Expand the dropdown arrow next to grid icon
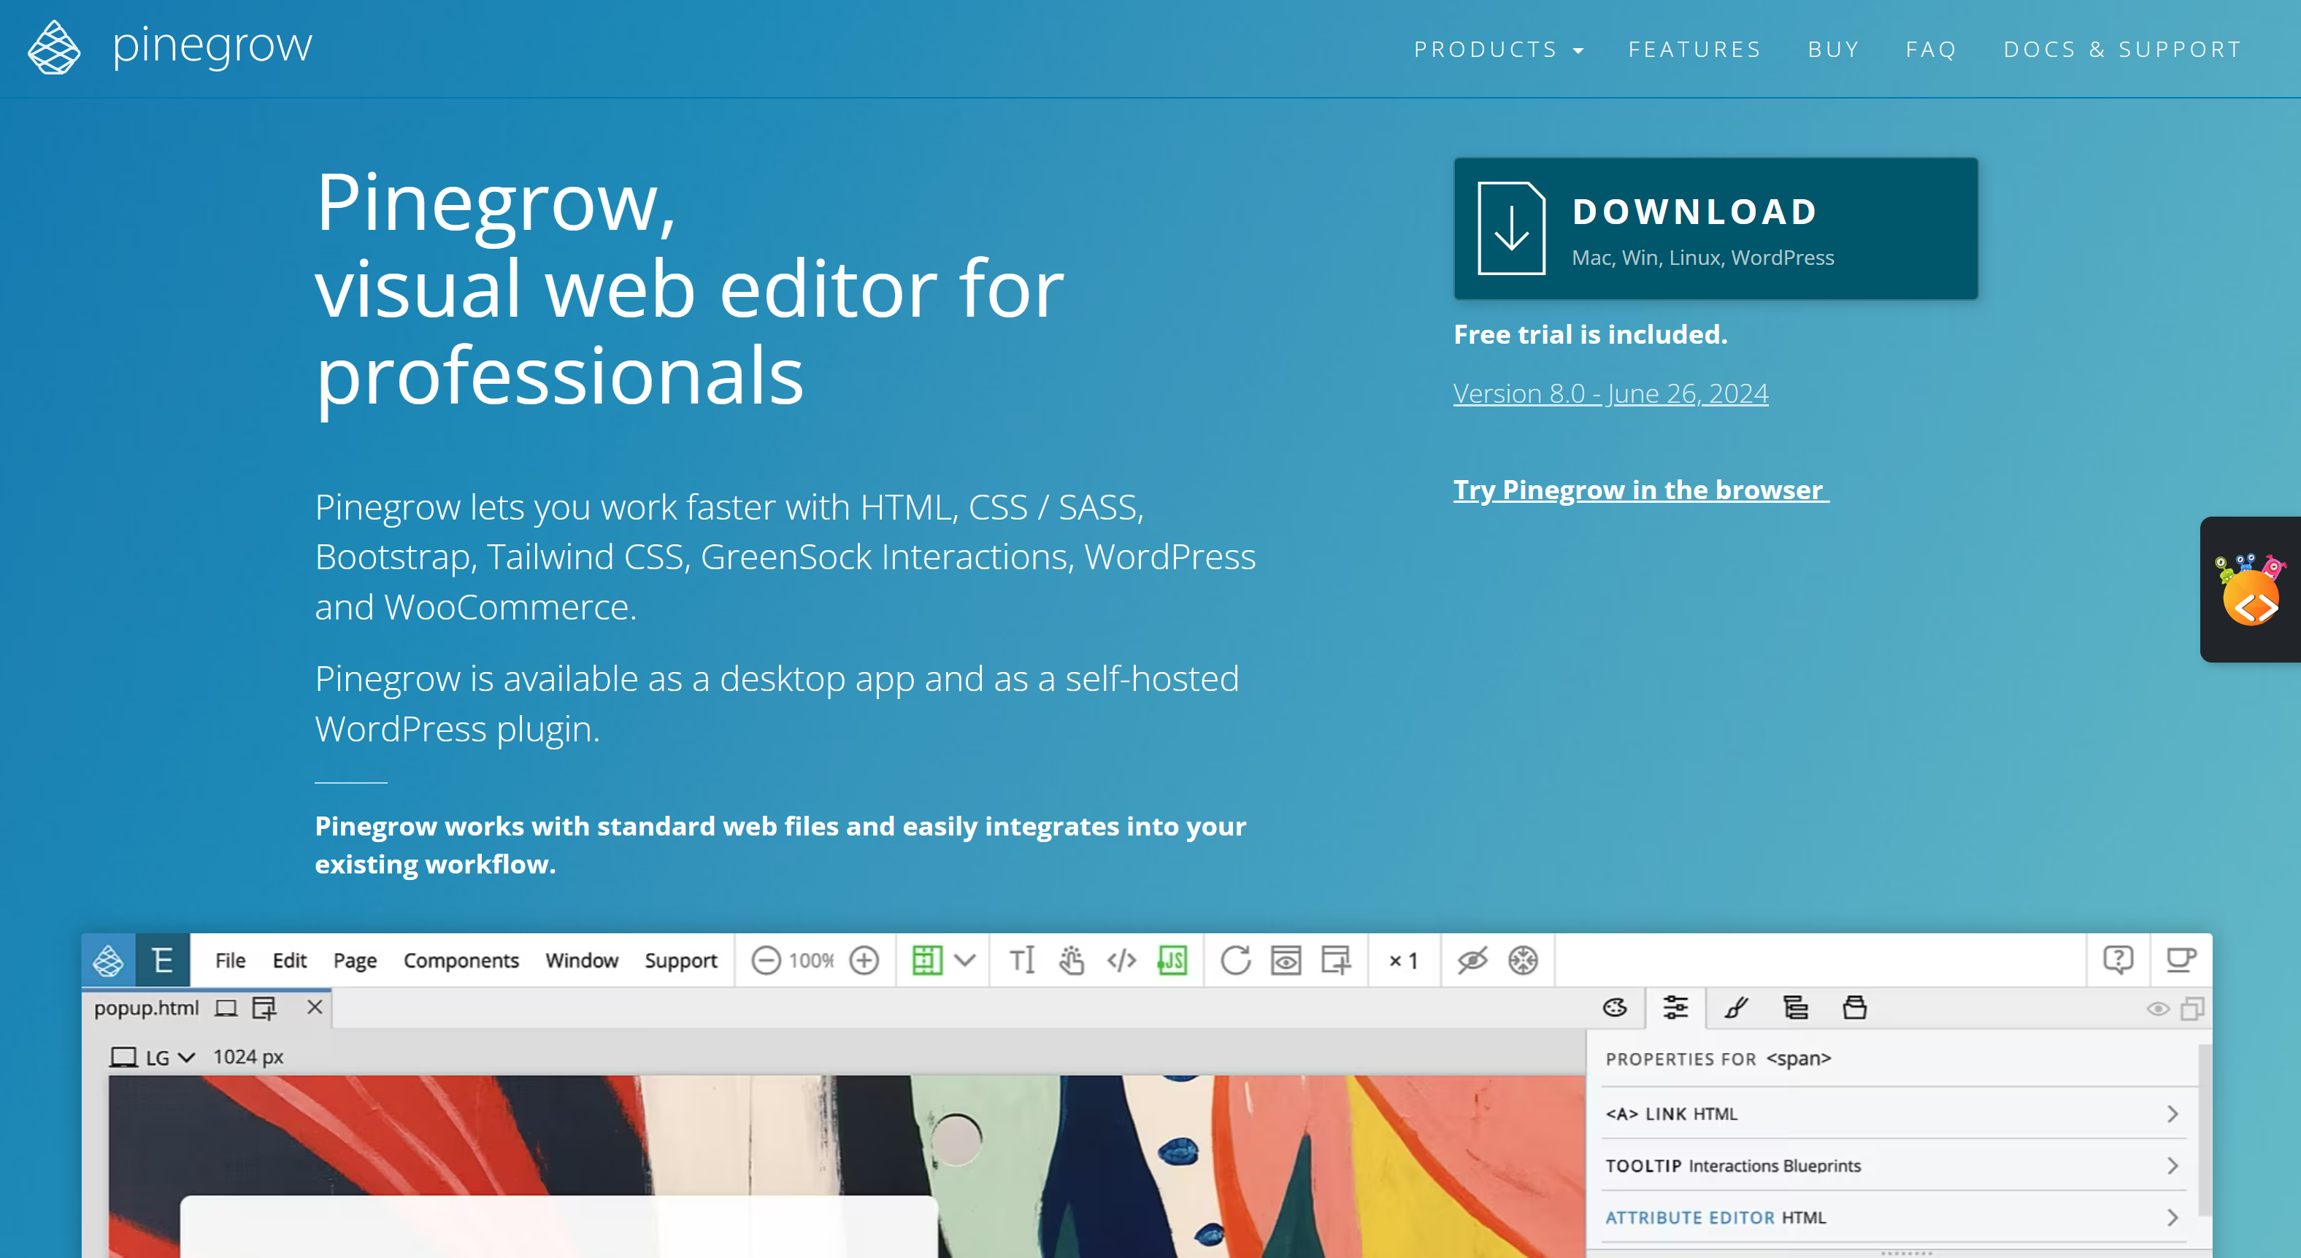This screenshot has width=2301, height=1258. coord(964,961)
